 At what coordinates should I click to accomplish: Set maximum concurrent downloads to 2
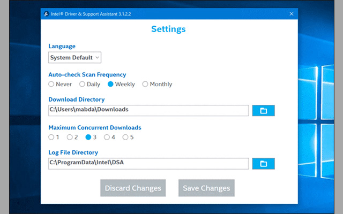pos(70,137)
